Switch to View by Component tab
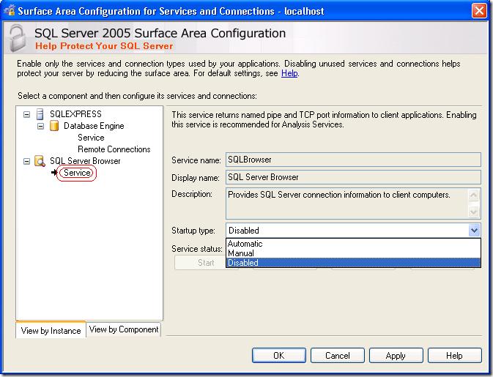Viewport: 493px width, 377px height. [124, 329]
